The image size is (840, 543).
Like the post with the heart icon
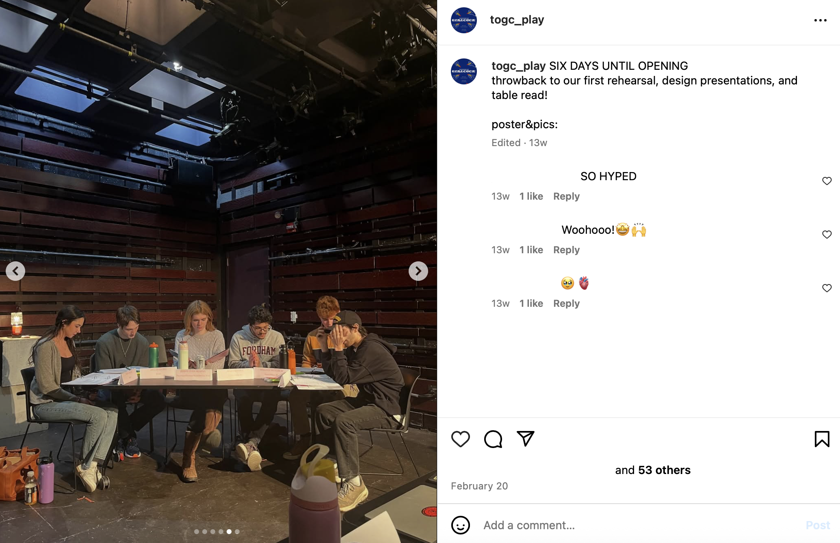(x=460, y=439)
